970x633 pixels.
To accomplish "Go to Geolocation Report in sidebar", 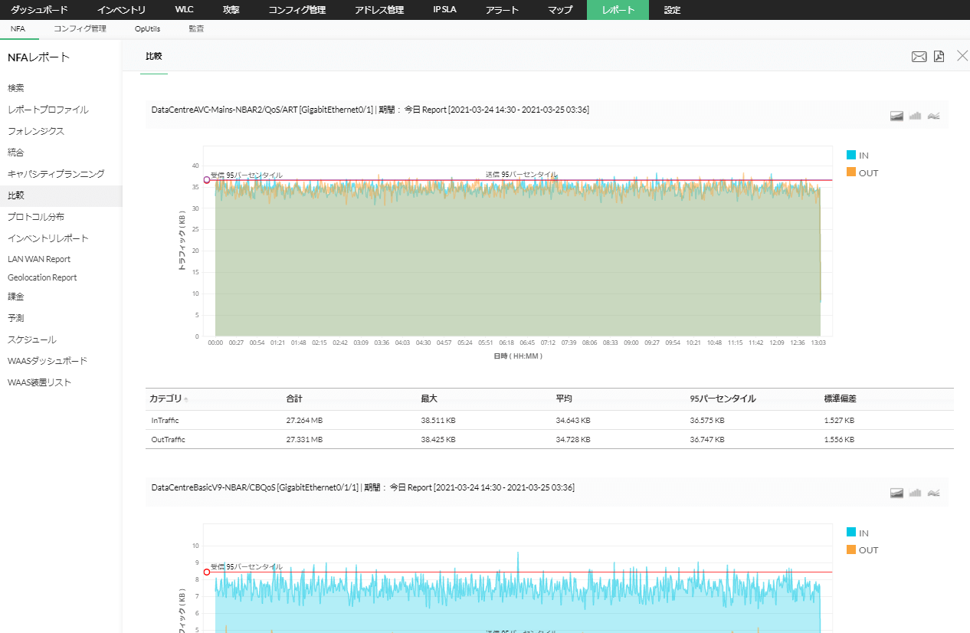I will point(42,277).
